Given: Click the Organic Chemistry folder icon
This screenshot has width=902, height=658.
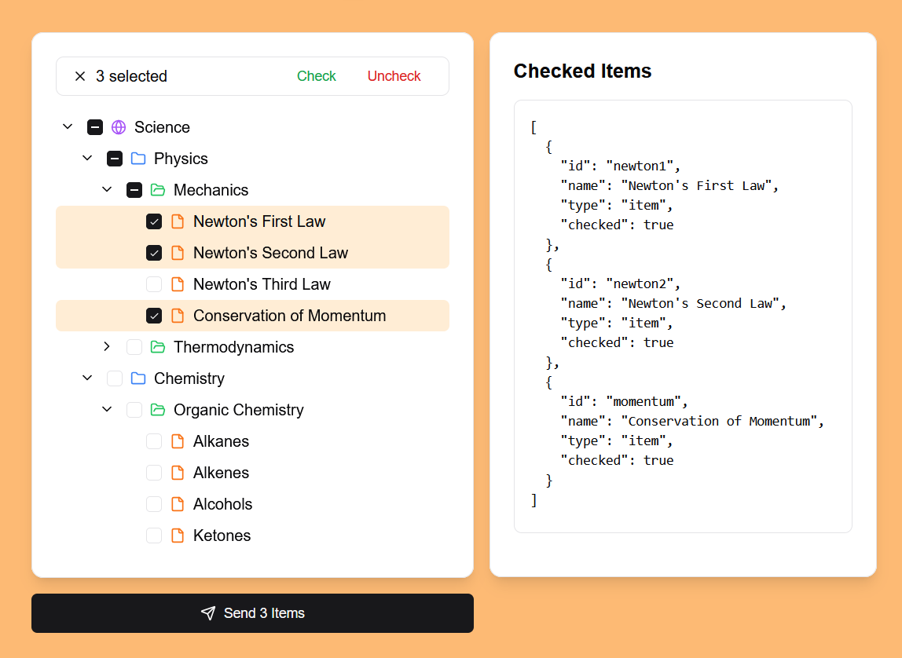Looking at the screenshot, I should pos(158,410).
